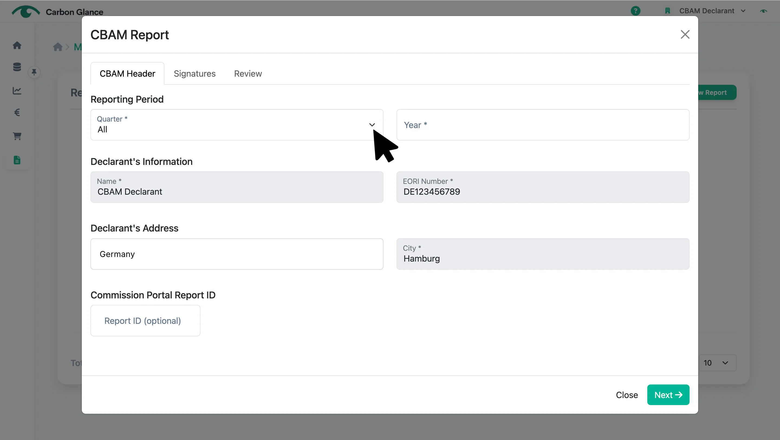780x440 pixels.
Task: Click the "CBAM Report" dialog title
Action: tap(130, 35)
